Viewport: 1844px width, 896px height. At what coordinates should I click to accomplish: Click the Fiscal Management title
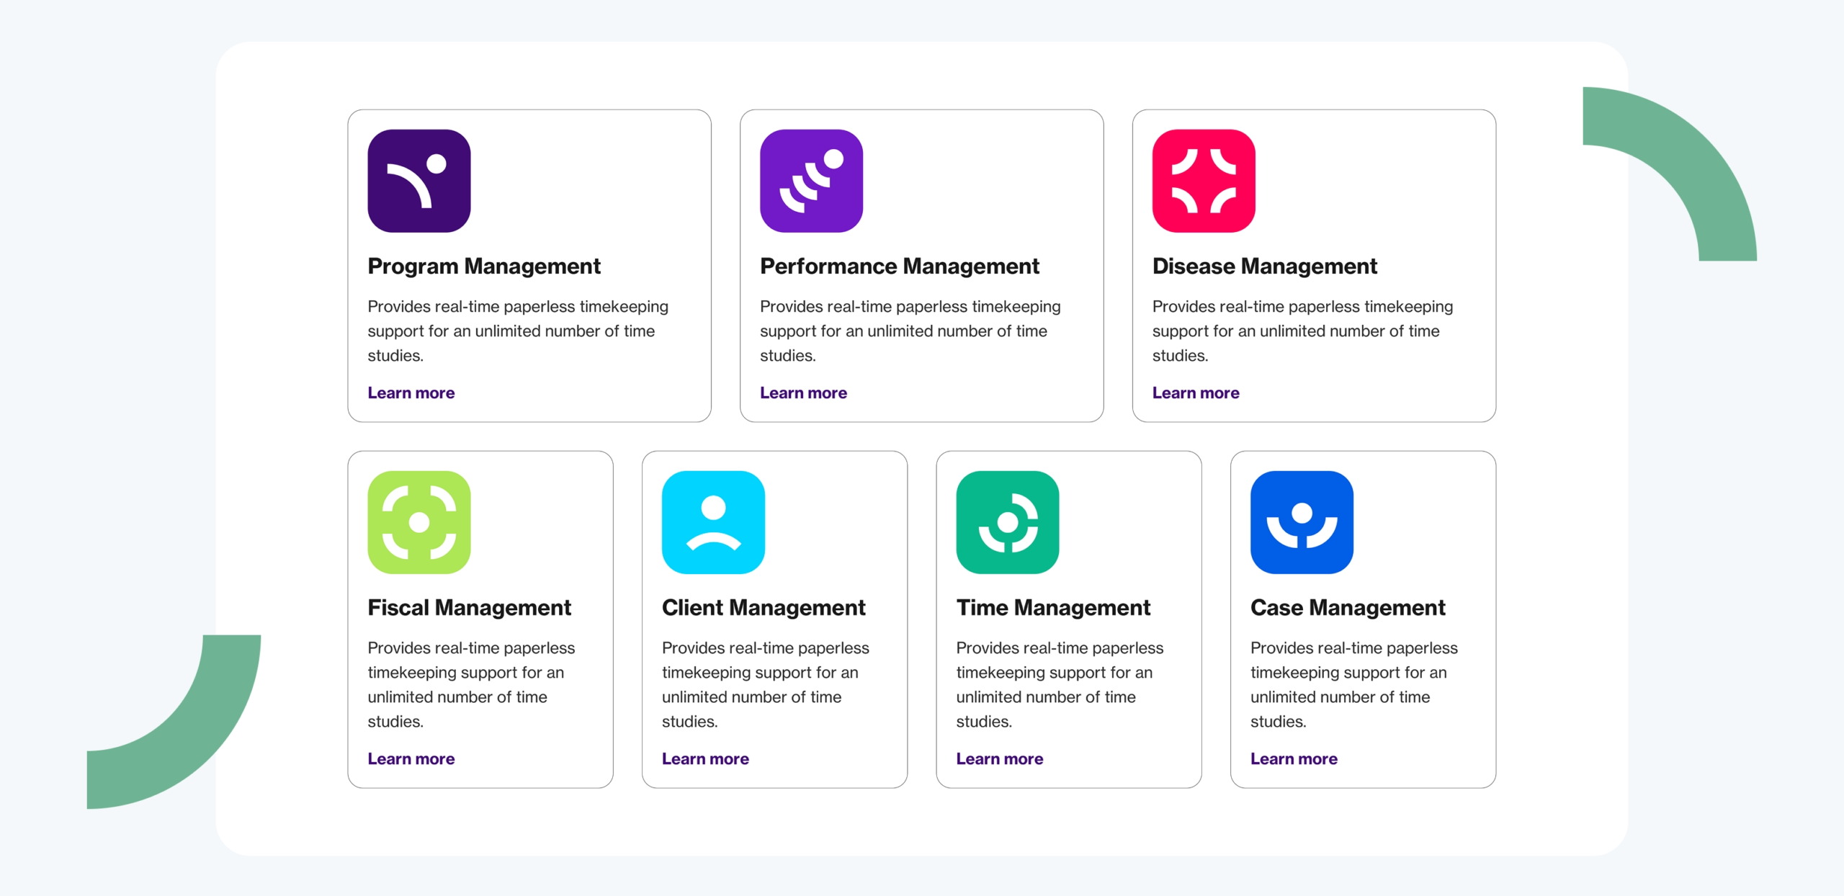pos(469,608)
